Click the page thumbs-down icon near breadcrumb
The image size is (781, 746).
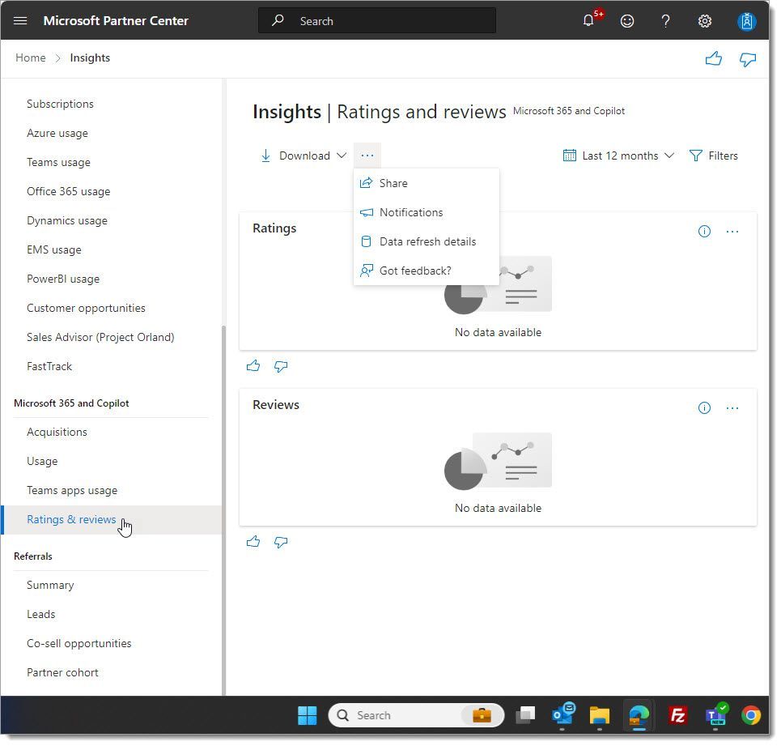(x=748, y=59)
